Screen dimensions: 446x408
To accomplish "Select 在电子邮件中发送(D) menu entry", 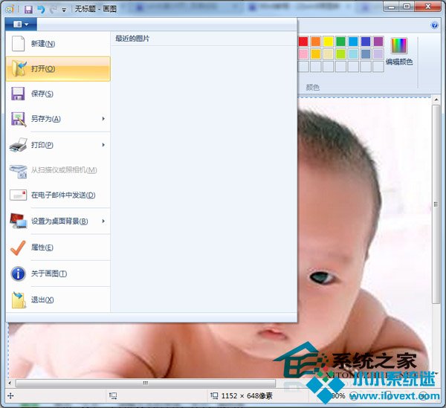I will click(x=58, y=195).
